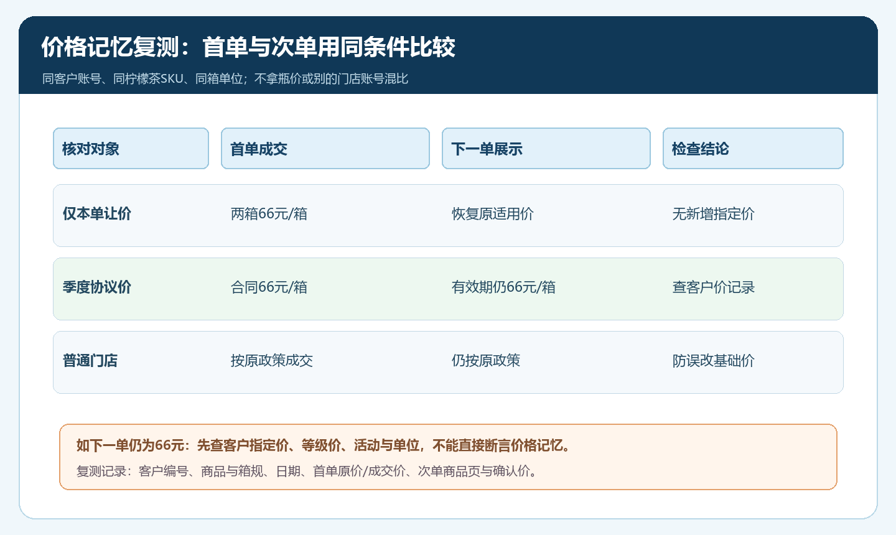Viewport: 896px width, 535px height.
Task: Click the line starting 复测记录
Action: point(308,471)
